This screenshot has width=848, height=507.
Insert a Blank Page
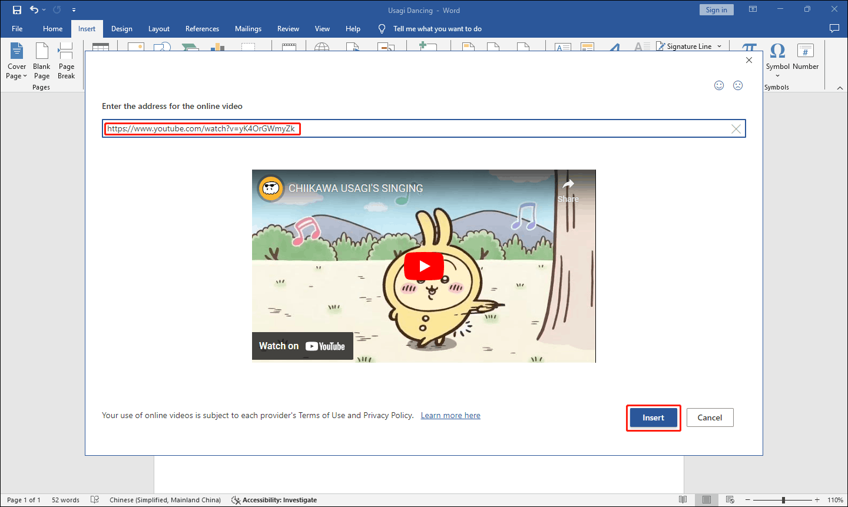coord(42,61)
